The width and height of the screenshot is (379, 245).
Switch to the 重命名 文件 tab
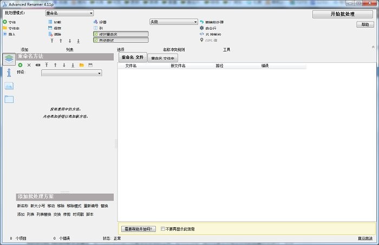[132, 57]
